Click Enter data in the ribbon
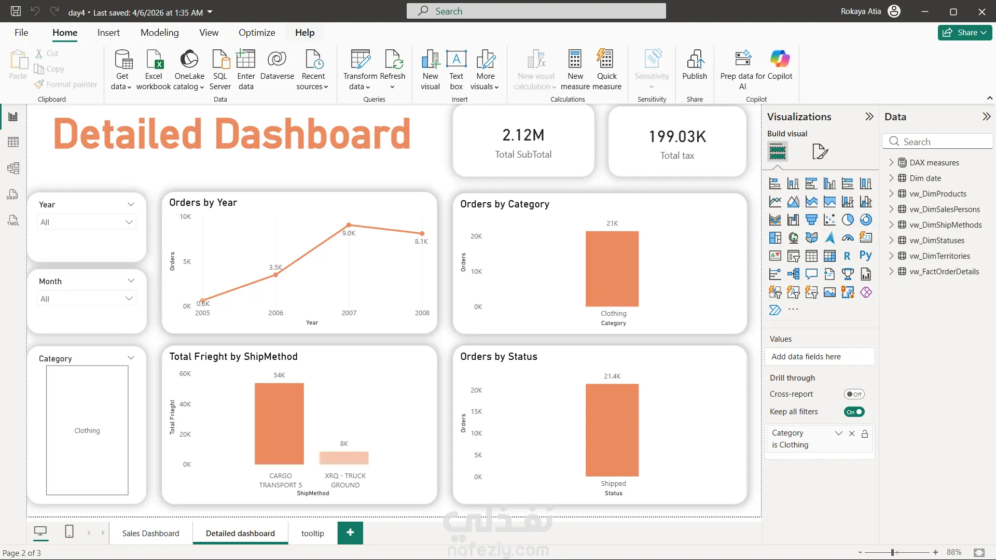Screen dimensions: 996x560 (246, 70)
